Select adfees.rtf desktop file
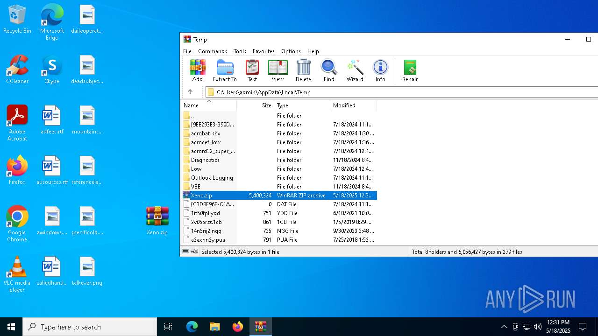This screenshot has height=336, width=598. tap(52, 120)
